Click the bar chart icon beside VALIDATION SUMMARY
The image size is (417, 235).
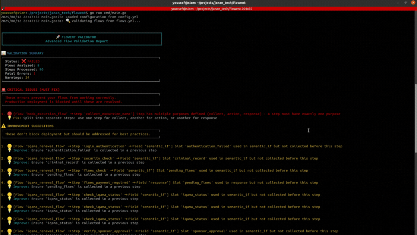pos(4,53)
